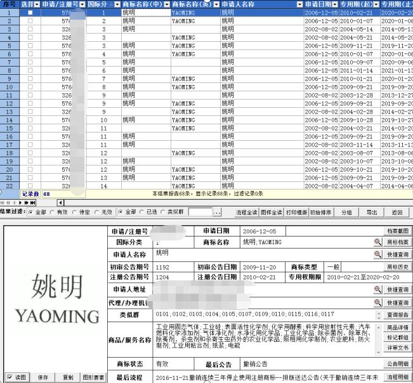Open the 专用期(起) column filter dropdown

click(x=376, y=4)
